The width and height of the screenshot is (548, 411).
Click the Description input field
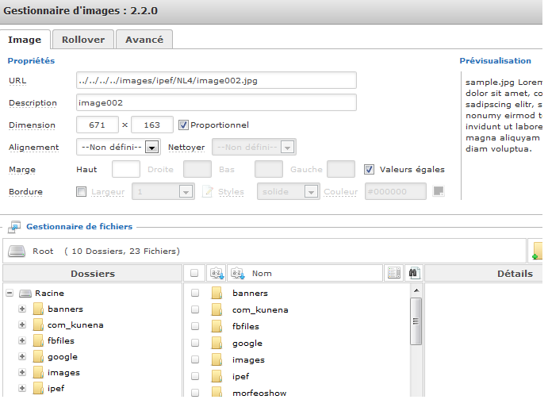tap(217, 103)
